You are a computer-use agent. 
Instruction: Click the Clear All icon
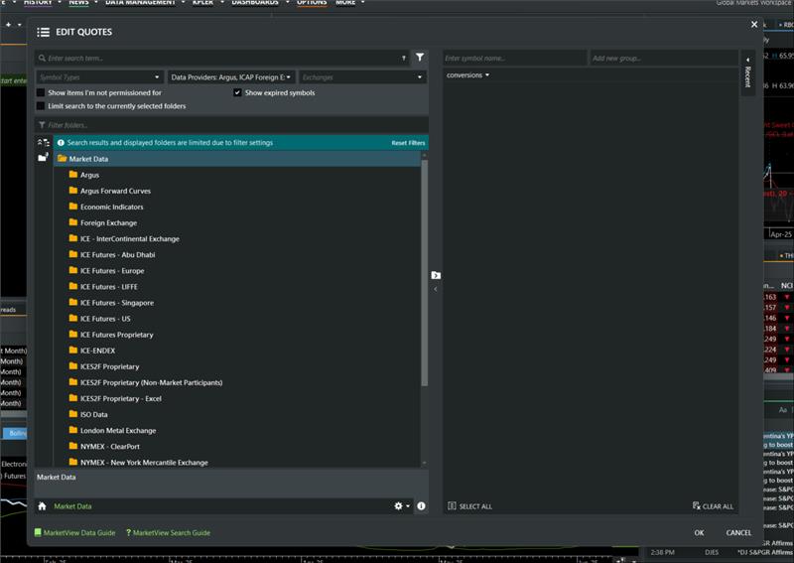[697, 505]
